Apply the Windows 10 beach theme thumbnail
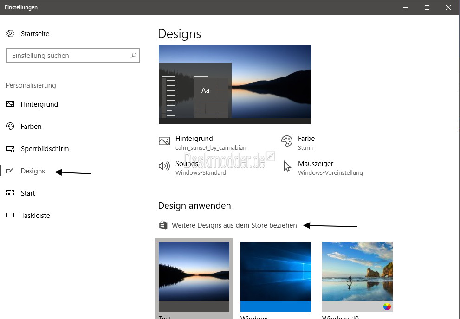460x319 pixels. [x=357, y=277]
